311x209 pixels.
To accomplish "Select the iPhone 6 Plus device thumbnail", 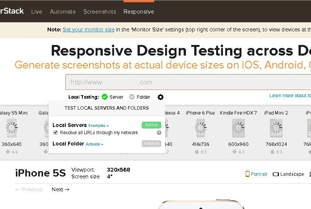I will tap(200, 128).
